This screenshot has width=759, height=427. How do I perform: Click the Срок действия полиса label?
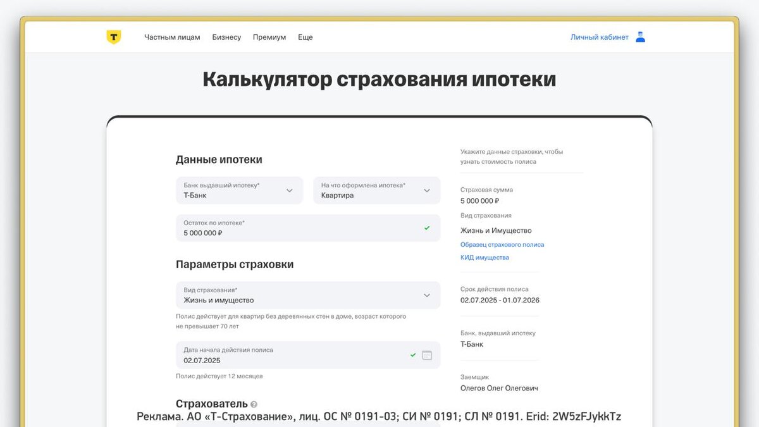pos(495,289)
